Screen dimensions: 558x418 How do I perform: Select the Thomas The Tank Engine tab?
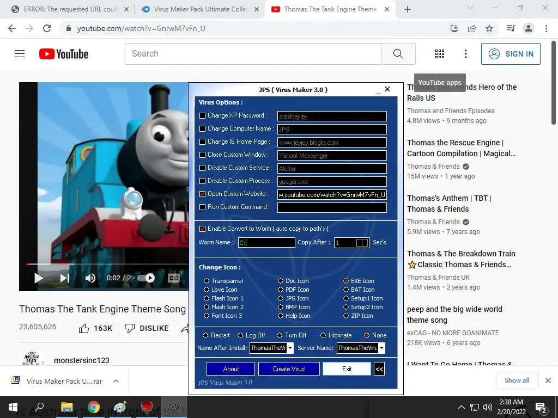[330, 9]
